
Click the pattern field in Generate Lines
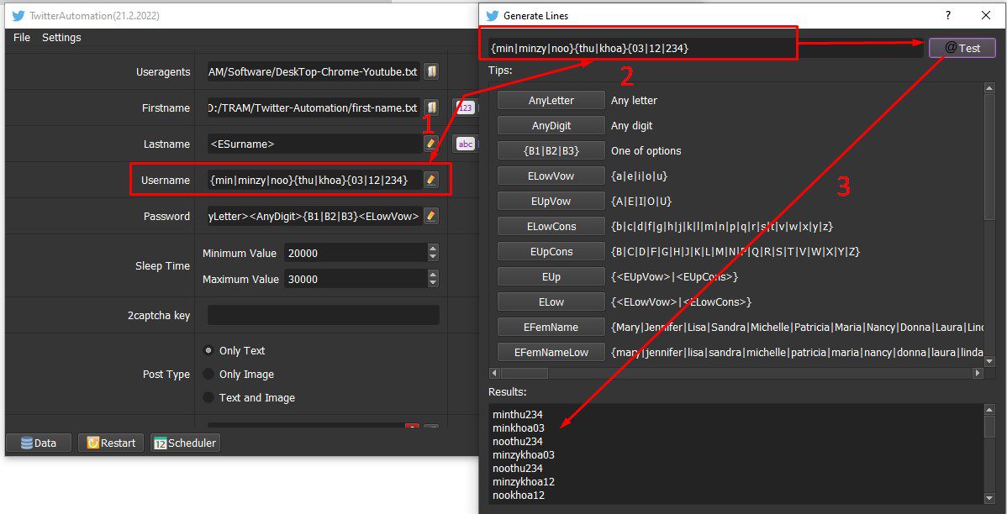click(x=705, y=48)
